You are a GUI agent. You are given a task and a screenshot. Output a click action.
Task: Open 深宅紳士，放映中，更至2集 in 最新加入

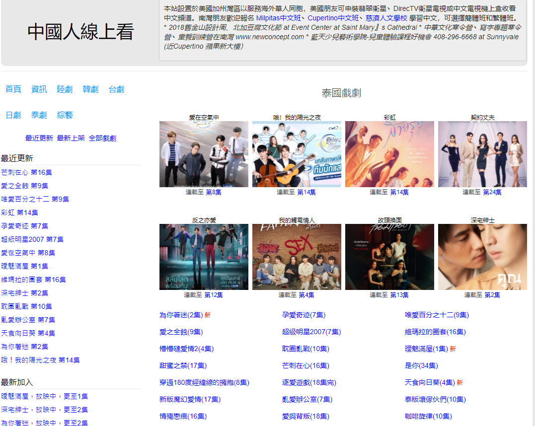[44, 410]
